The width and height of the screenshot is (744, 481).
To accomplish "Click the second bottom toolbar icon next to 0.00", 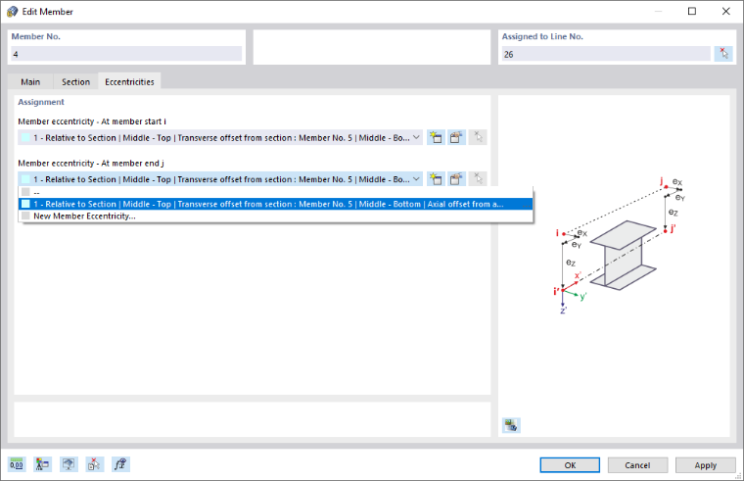I will [43, 464].
